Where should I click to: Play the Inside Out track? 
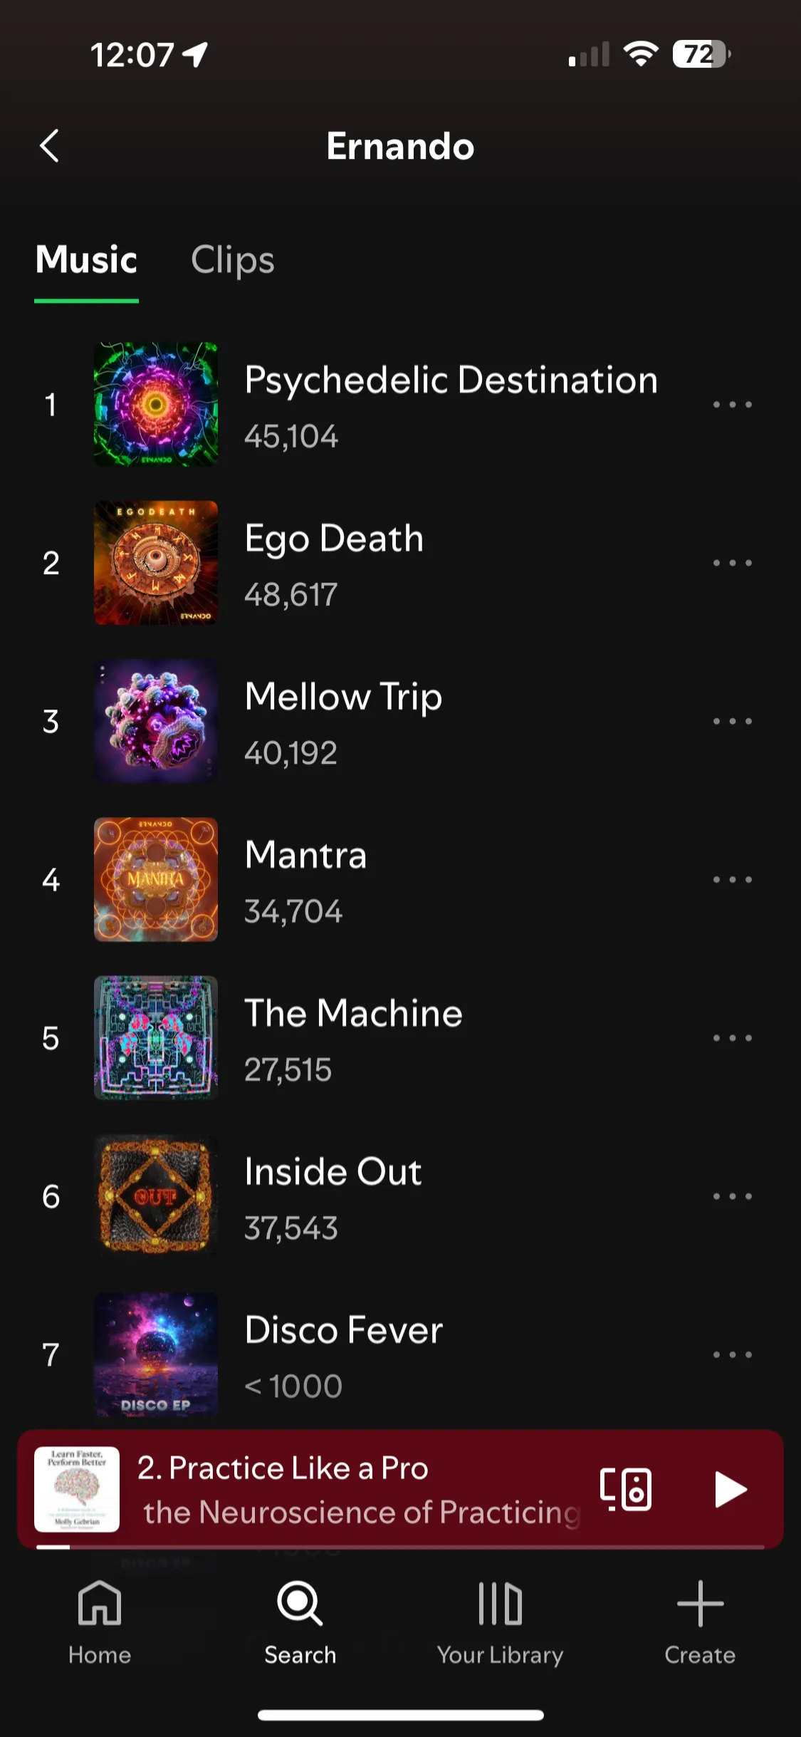400,1196
